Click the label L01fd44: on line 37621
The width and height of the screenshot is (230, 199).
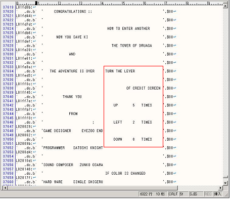[24, 16]
